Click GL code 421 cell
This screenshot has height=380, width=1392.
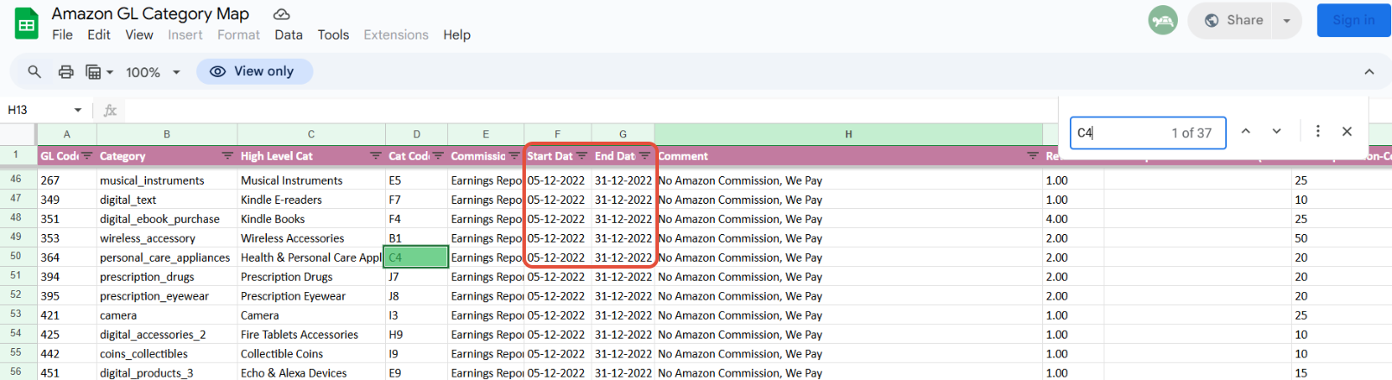pos(66,315)
